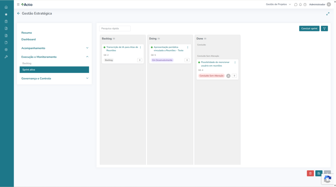Click Em Desenvolvimento status tag
Screen dimensions: 336x187
tap(162, 60)
